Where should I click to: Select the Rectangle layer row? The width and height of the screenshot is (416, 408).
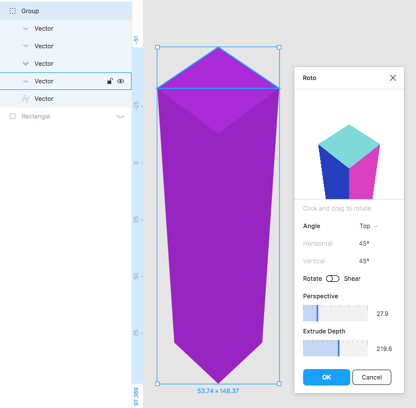(x=66, y=116)
